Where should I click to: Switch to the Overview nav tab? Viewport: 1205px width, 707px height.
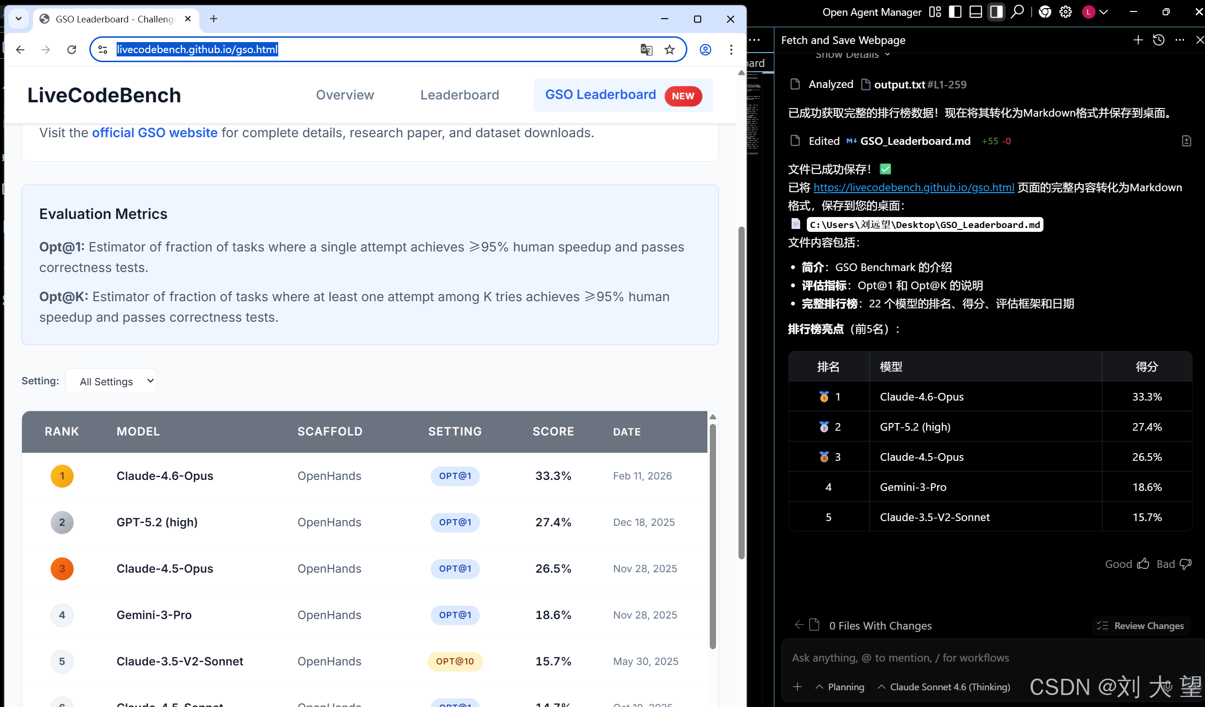[x=345, y=95]
